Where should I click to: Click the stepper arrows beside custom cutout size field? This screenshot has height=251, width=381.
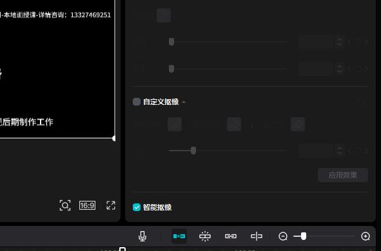[340, 151]
